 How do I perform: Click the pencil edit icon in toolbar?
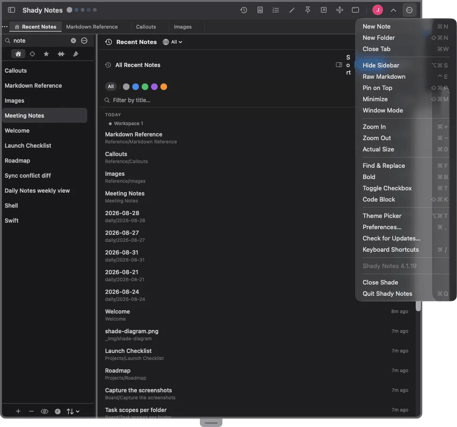292,10
